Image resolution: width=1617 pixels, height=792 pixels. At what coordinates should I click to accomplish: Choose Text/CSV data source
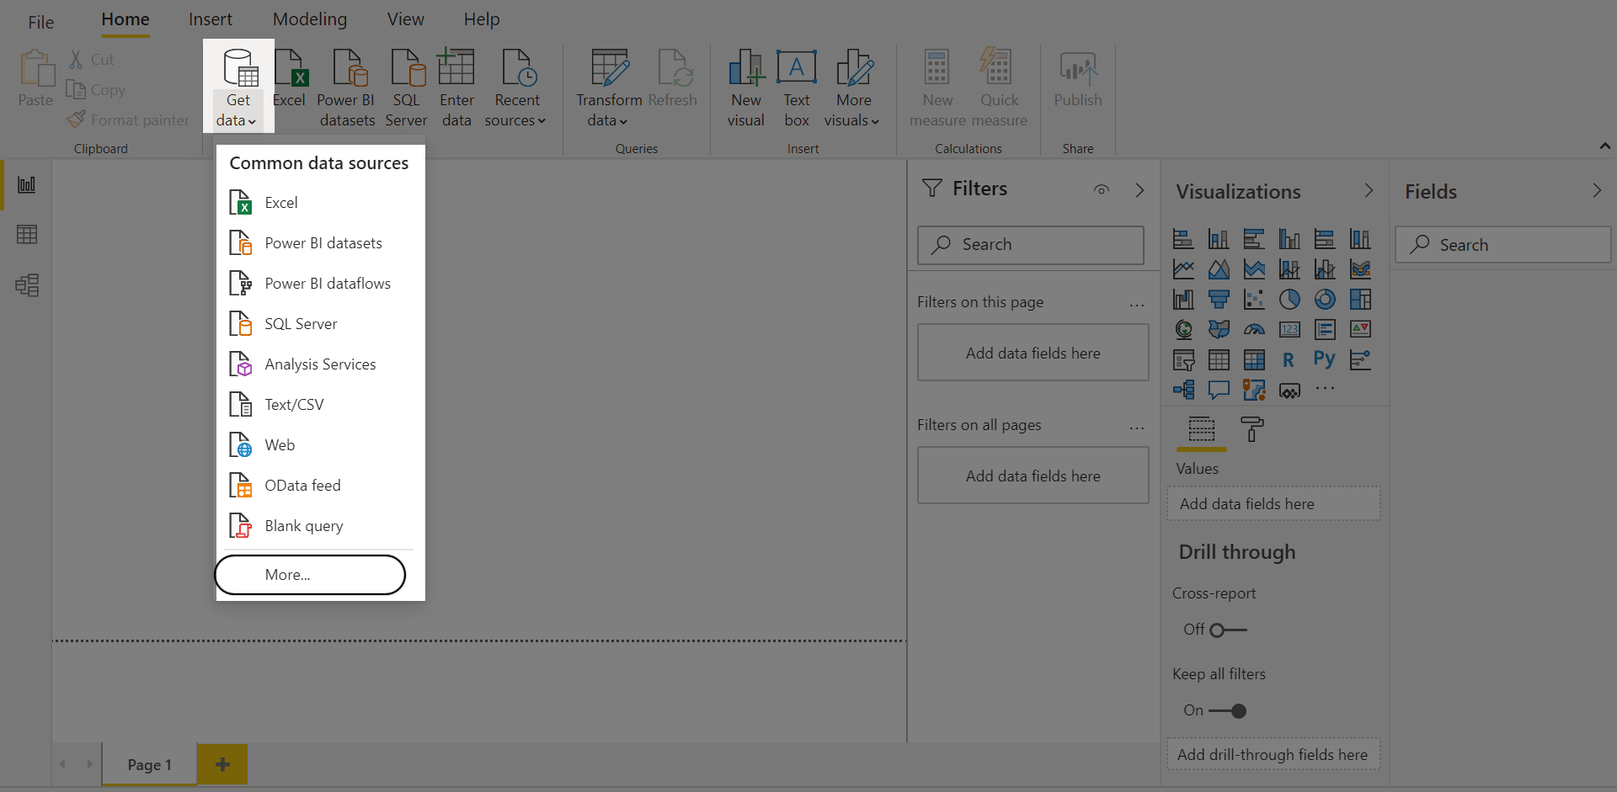click(x=320, y=405)
